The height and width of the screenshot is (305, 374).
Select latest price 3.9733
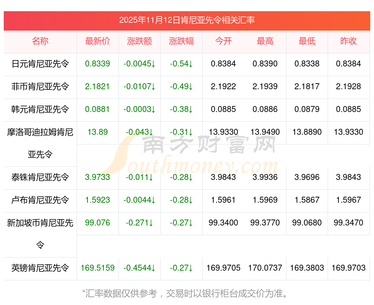(98, 177)
